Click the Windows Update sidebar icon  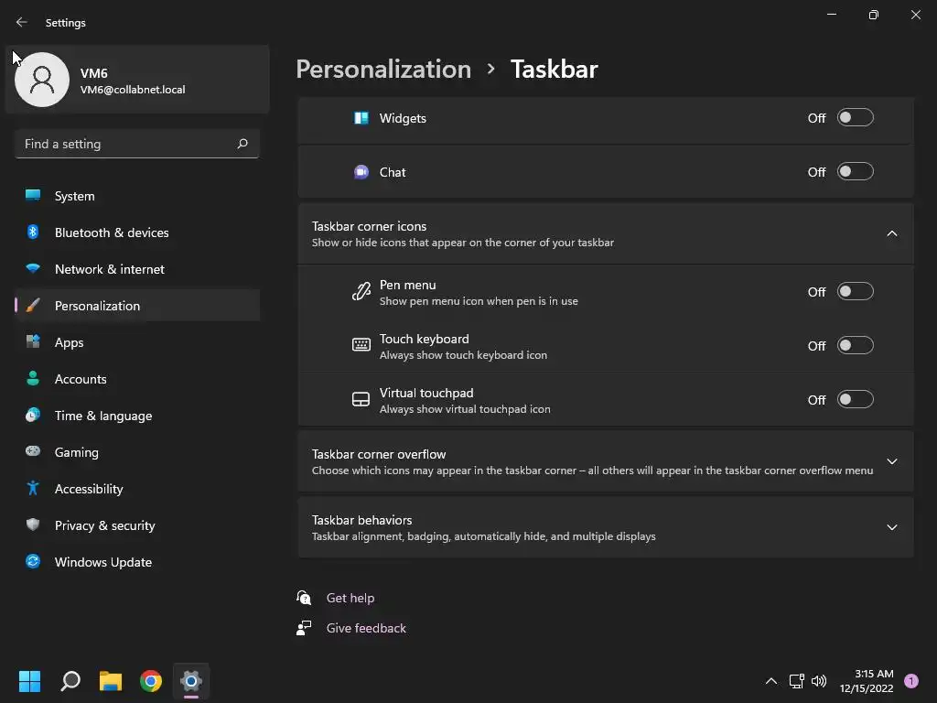click(x=33, y=562)
